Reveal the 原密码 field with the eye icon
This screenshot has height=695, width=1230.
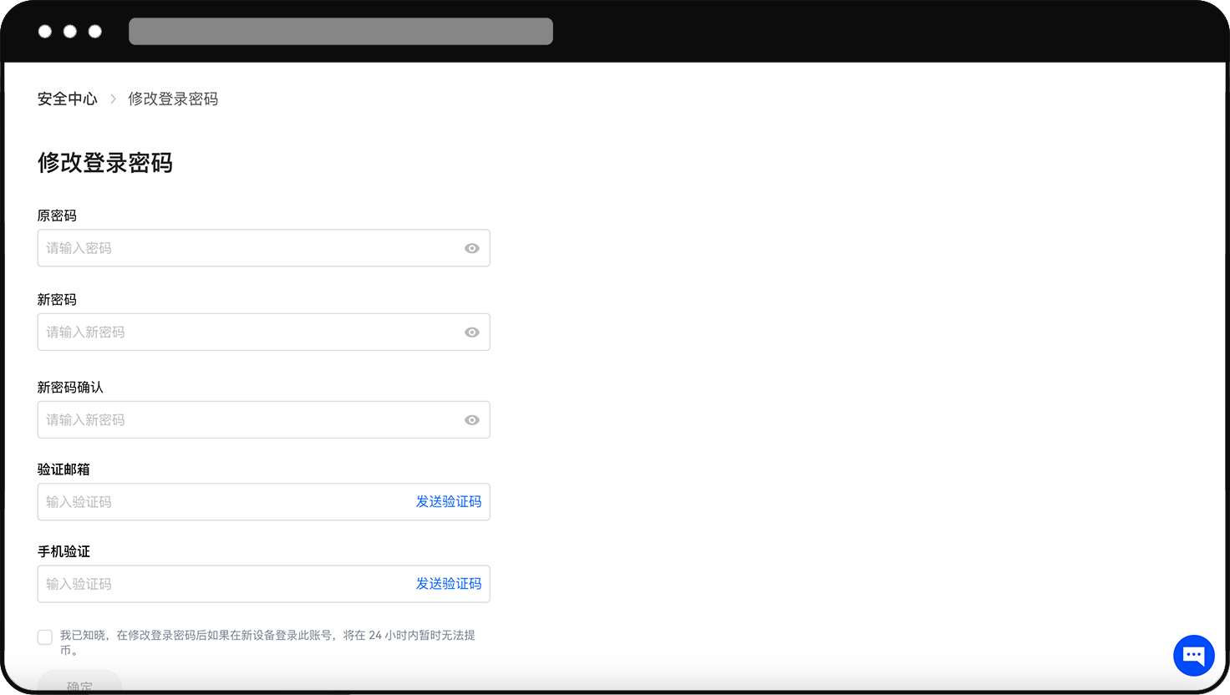point(471,248)
